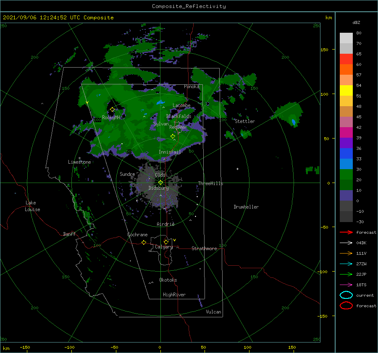Click the magenta 18TS arrow legend icon
Screen dimensions: 378x353
[346, 285]
